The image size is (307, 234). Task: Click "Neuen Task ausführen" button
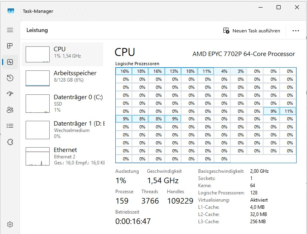[251, 31]
